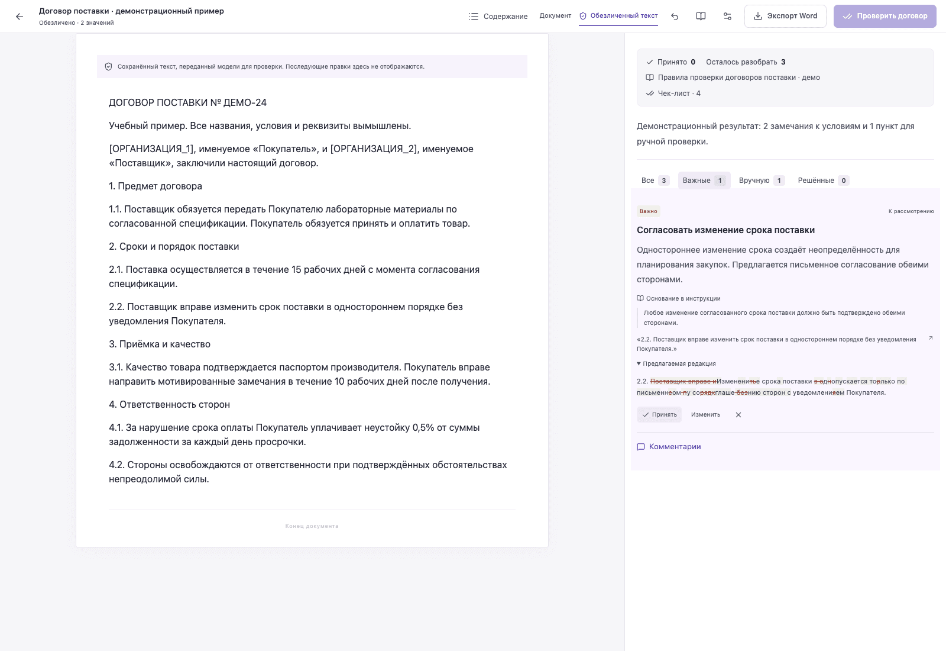Click Изменить to edit the suggested wording
This screenshot has width=946, height=651.
click(x=705, y=415)
